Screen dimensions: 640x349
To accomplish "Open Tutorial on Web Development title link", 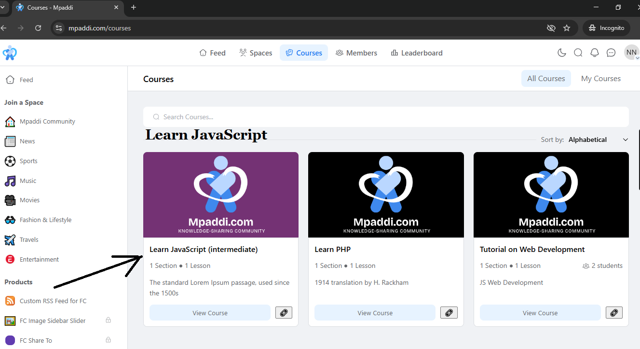I will 532,250.
